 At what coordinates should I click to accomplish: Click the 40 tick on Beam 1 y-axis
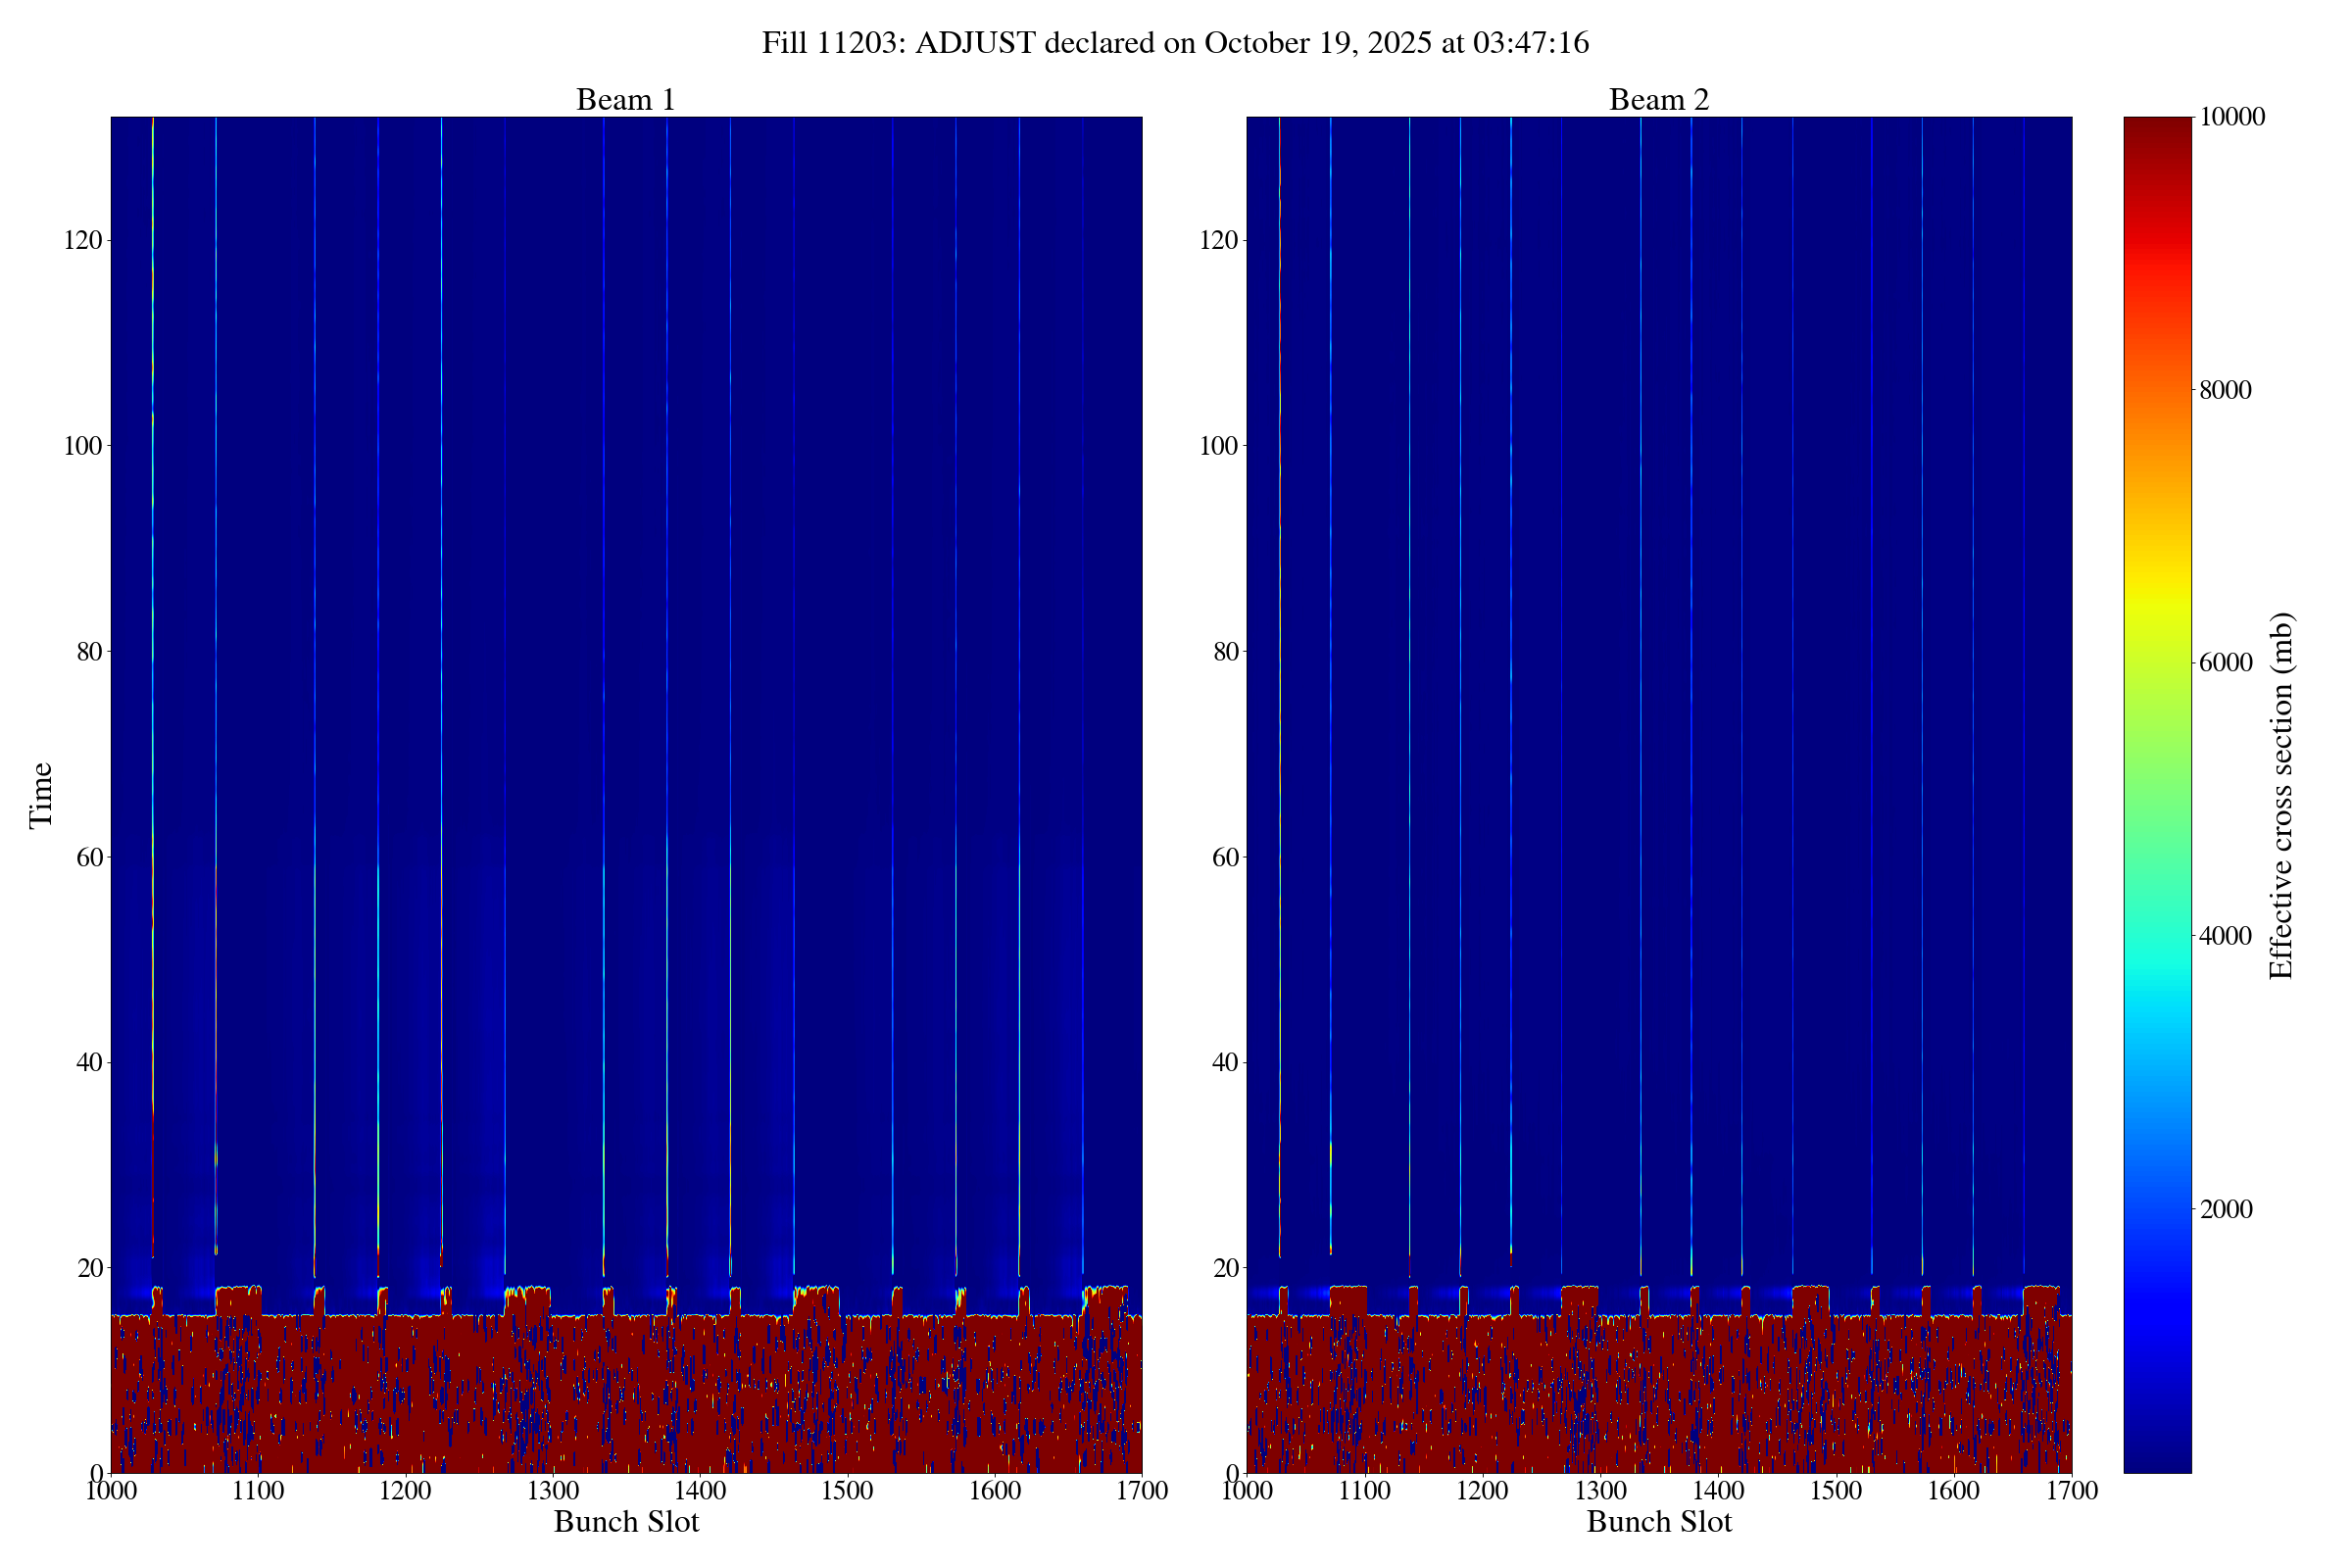pyautogui.click(x=90, y=1062)
